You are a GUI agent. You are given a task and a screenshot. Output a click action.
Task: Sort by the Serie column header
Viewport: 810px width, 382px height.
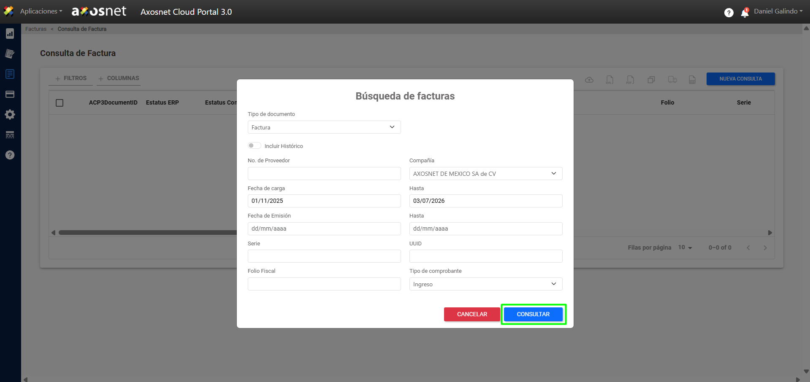coord(744,103)
